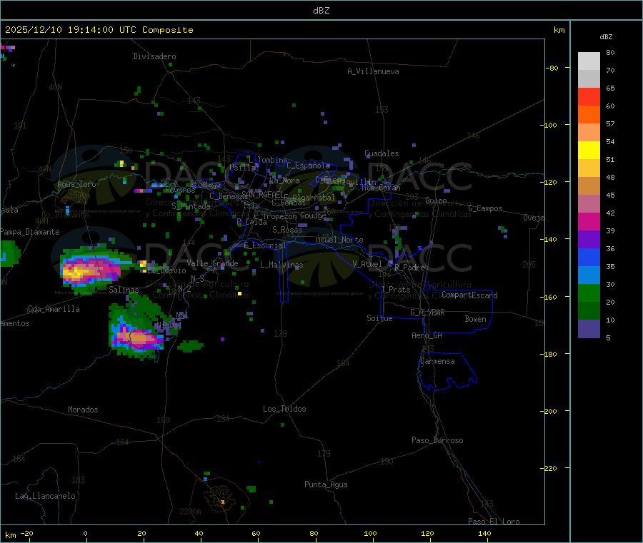The image size is (643, 543).
Task: Click the Carmensa map label
Action: coord(437,362)
